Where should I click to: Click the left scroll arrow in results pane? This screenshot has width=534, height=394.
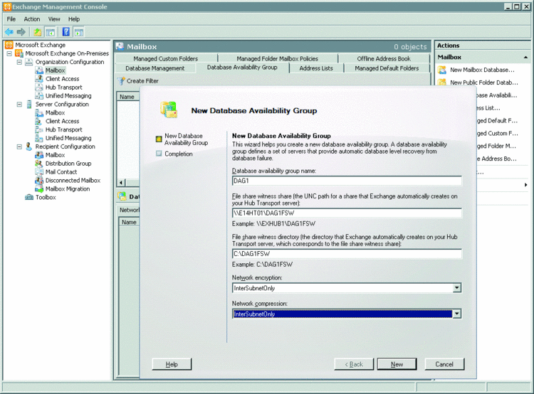click(x=121, y=182)
